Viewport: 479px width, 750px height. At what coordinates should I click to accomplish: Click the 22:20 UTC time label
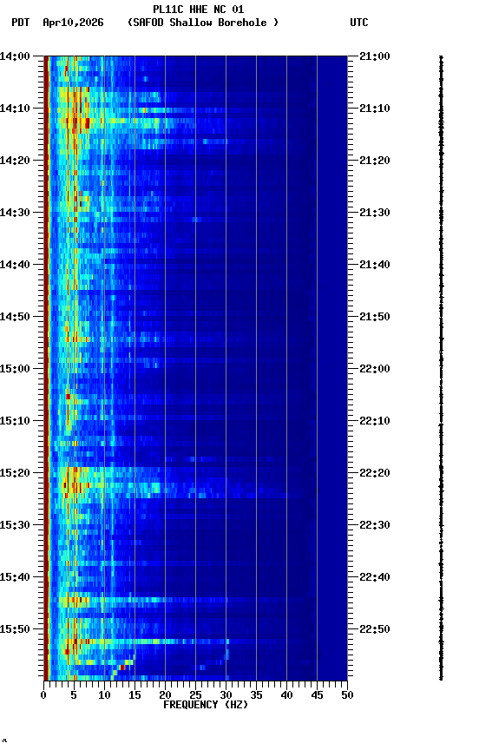[375, 474]
